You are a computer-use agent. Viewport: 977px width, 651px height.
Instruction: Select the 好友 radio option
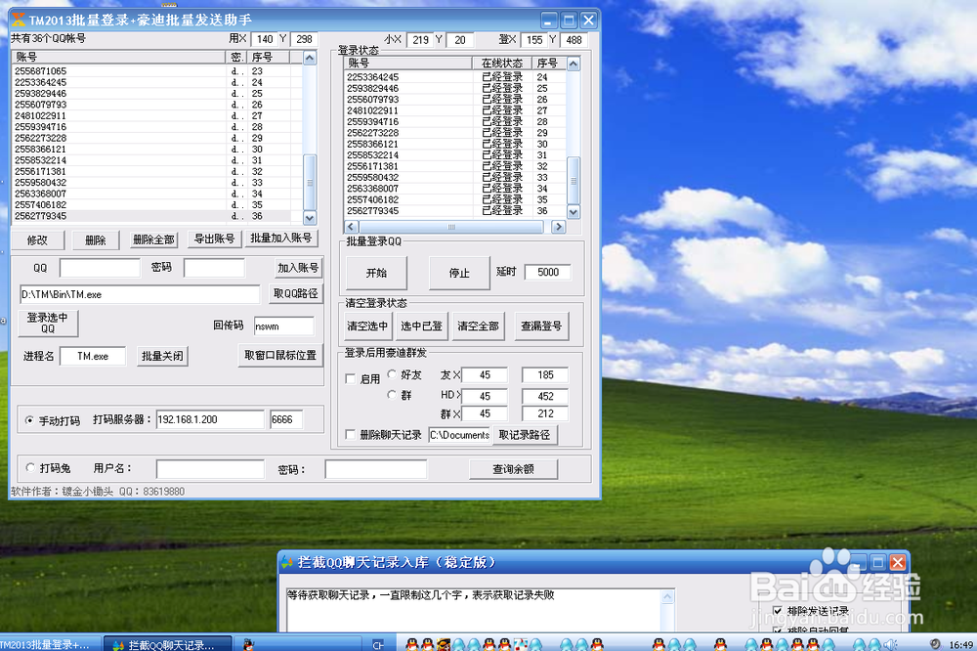tap(392, 374)
